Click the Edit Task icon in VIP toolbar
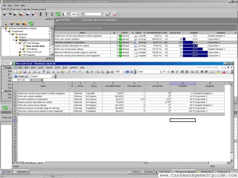Screen dimensions: 238x178 (x=15, y=14)
